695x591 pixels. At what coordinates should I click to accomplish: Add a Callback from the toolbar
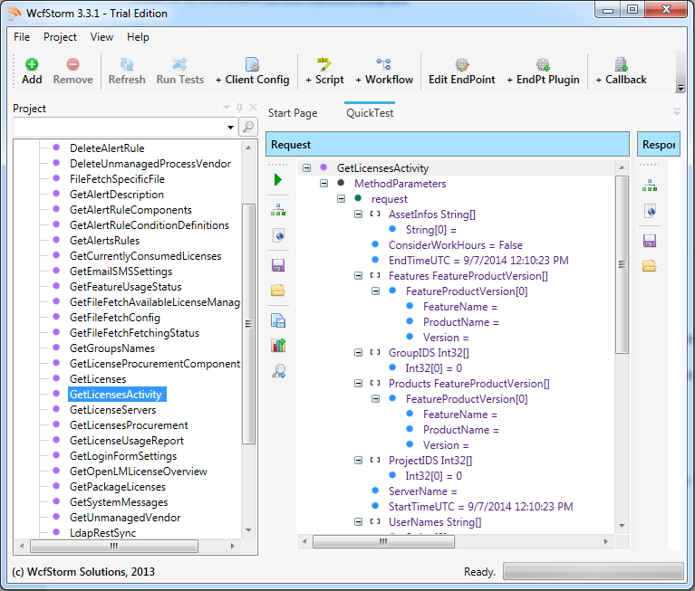[x=621, y=71]
